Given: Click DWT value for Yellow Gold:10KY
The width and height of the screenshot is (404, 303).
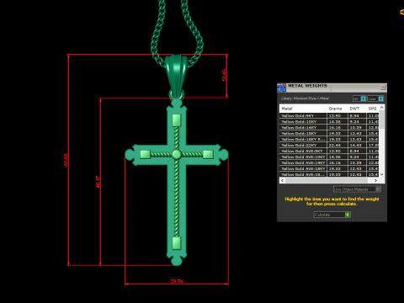Looking at the screenshot, I should pyautogui.click(x=357, y=121).
